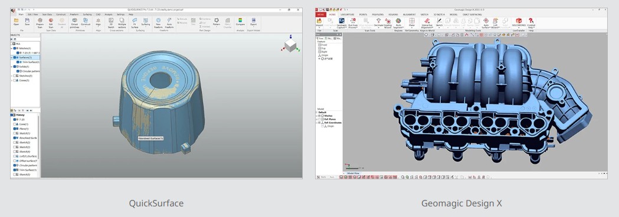Open the Surfacing dropdown button in QuickSurface ribbon
The width and height of the screenshot is (619, 217).
[146, 22]
